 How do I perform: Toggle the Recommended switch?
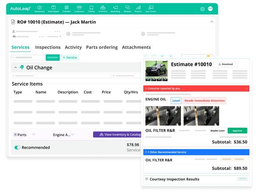pos(17,147)
